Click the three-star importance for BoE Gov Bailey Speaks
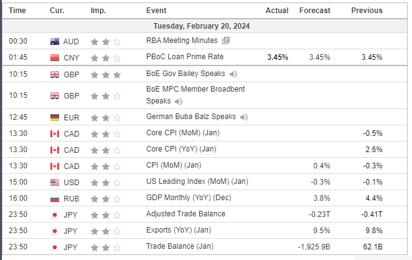412x260 pixels. coord(106,74)
